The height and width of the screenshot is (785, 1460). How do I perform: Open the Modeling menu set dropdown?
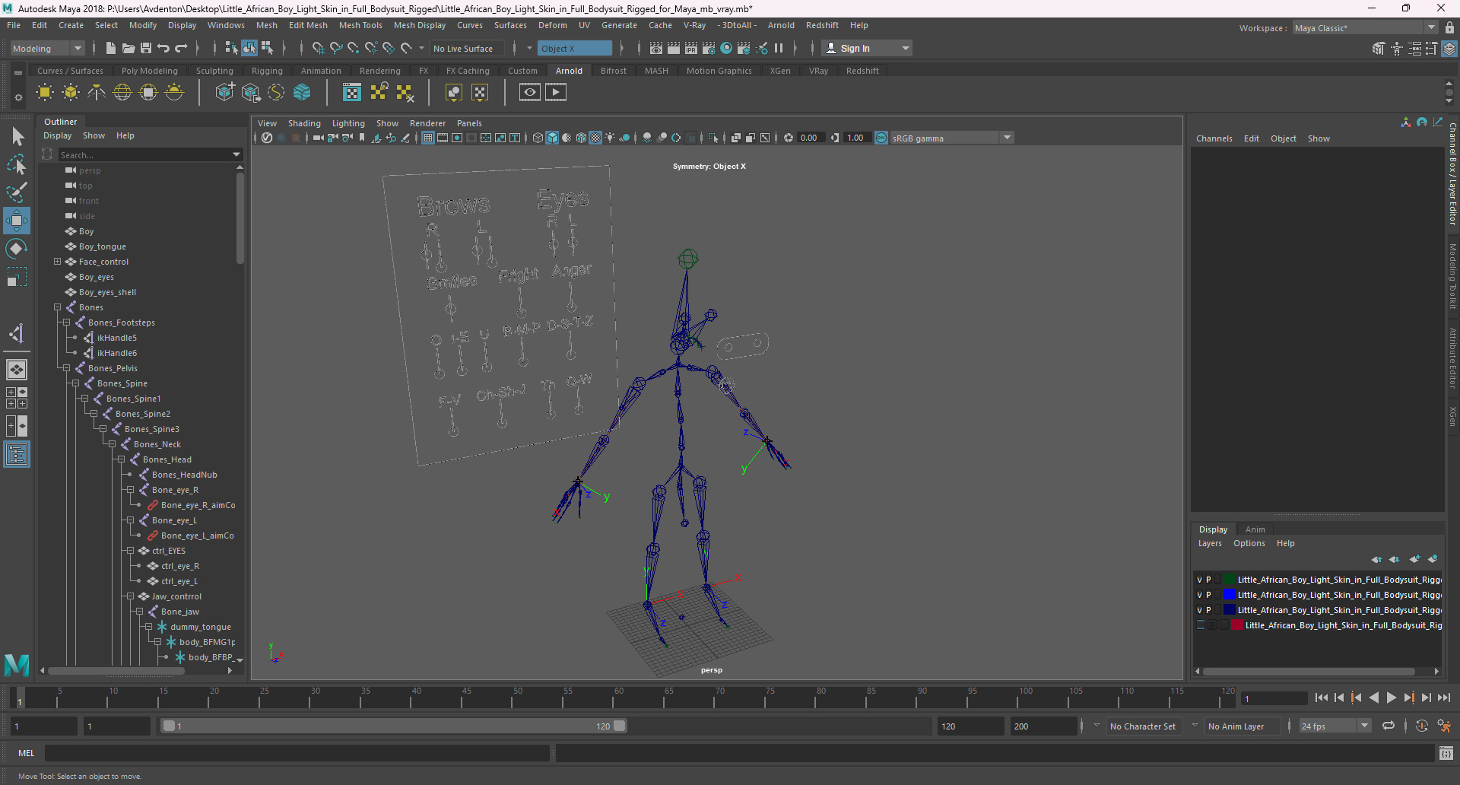(x=47, y=48)
